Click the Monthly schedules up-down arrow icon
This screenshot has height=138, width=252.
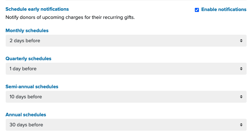click(241, 41)
